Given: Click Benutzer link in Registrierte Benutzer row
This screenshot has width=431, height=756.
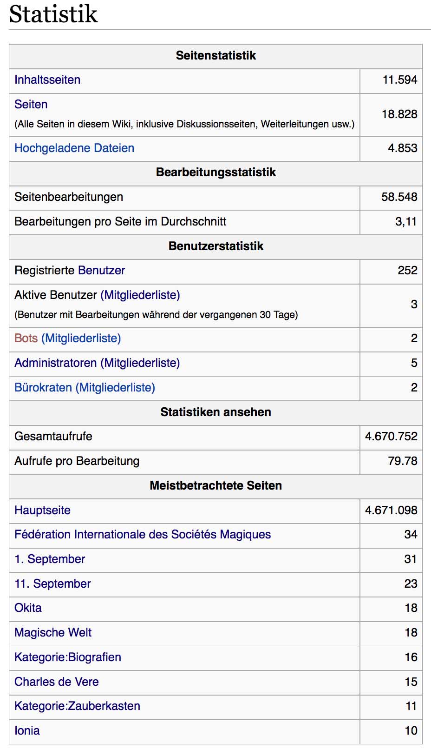Looking at the screenshot, I should 101,271.
